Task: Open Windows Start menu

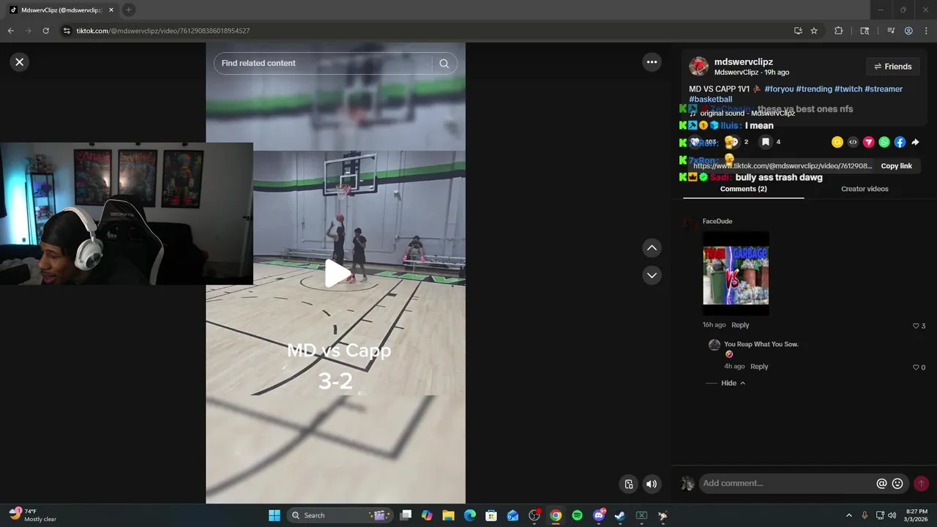Action: click(274, 515)
